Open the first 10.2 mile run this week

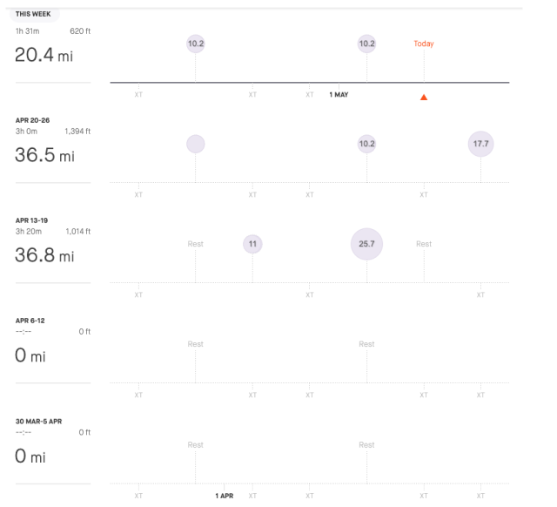tap(195, 44)
